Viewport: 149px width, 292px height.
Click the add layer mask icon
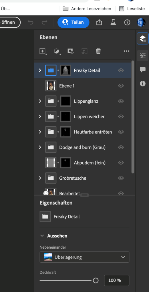[70, 51]
